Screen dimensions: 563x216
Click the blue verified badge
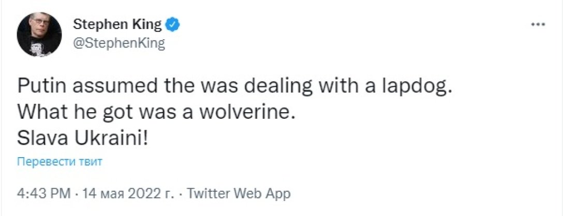tap(172, 24)
